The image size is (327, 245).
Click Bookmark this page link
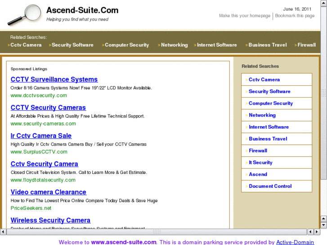295,16
